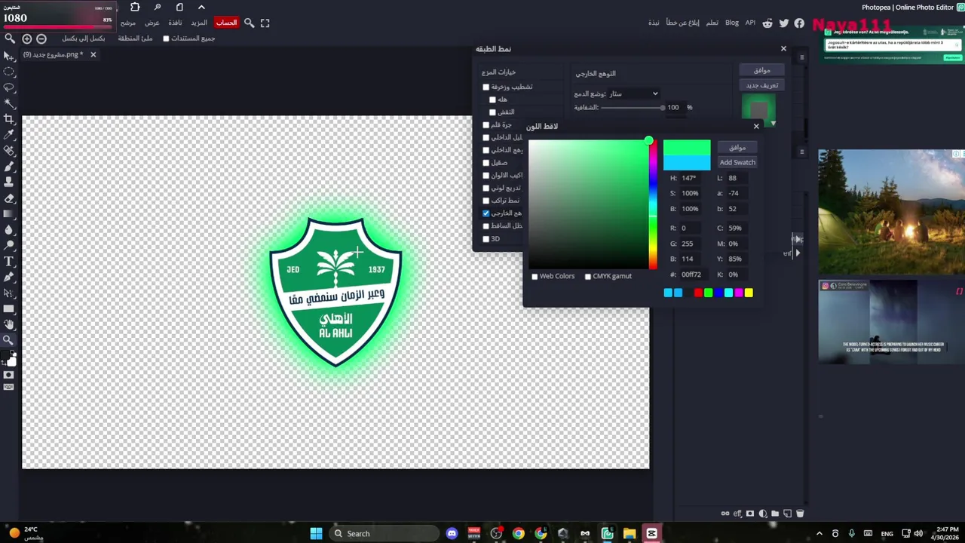This screenshot has height=543, width=965.
Task: Click the بكسل إلى بكسل zoom button
Action: coord(84,38)
